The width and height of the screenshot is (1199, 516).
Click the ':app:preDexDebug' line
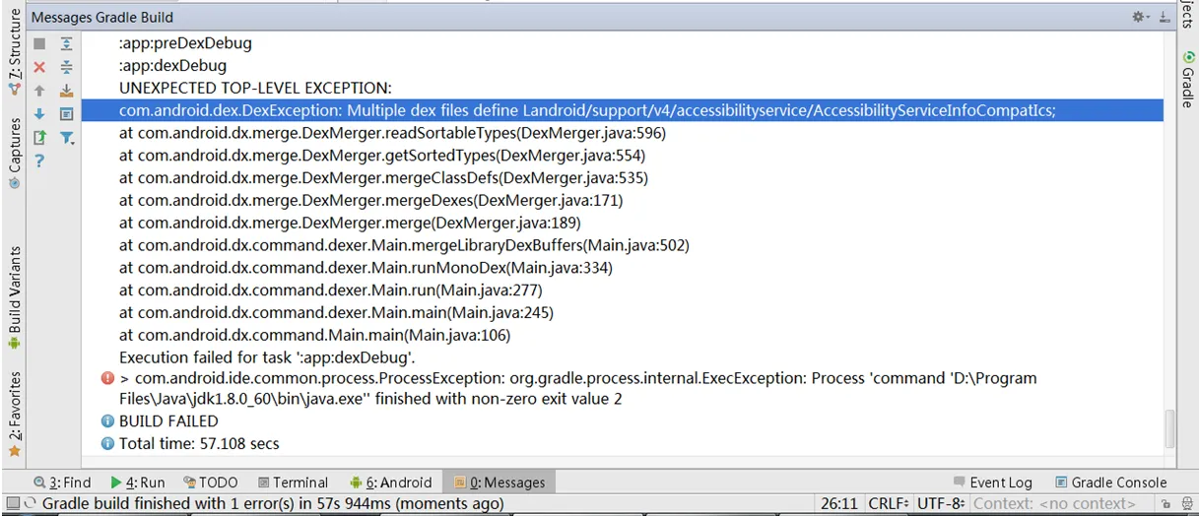click(x=185, y=43)
